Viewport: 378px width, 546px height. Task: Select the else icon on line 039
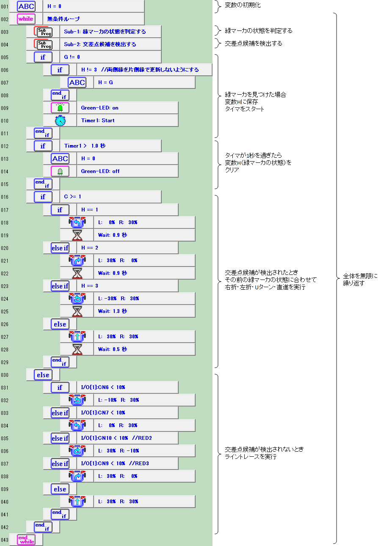click(60, 488)
